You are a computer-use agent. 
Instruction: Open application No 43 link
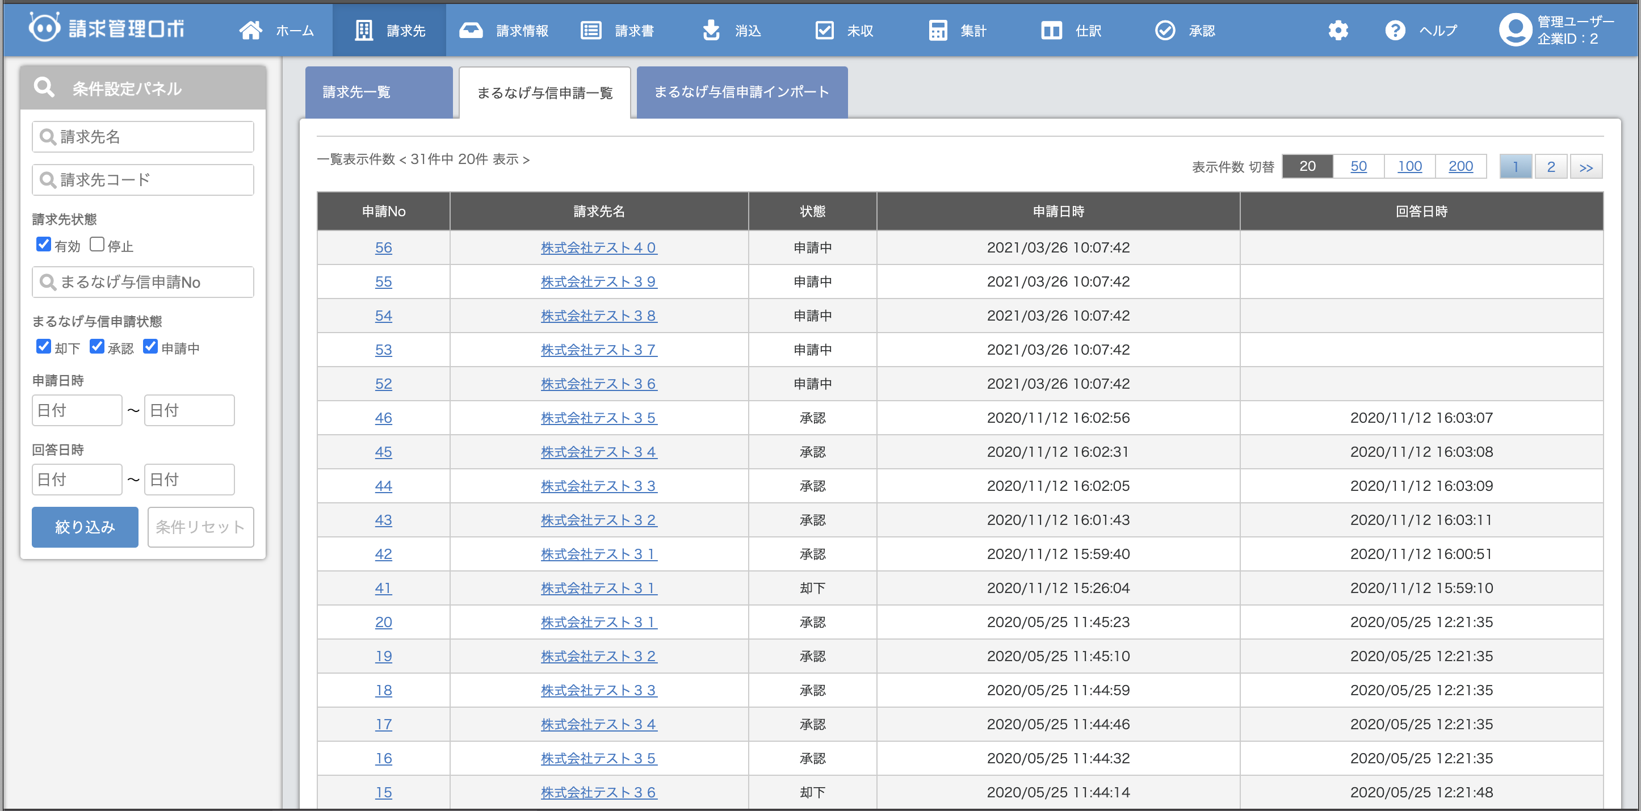384,519
